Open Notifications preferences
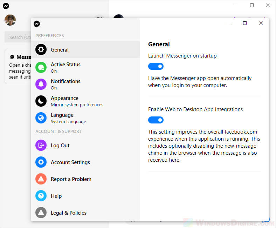 click(x=85, y=84)
